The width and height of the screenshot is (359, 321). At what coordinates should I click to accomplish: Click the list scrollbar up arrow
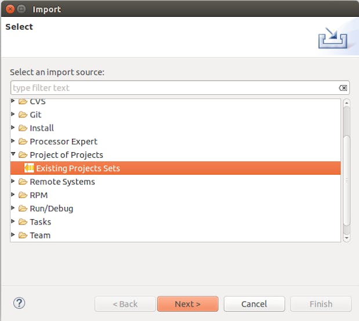(346, 103)
